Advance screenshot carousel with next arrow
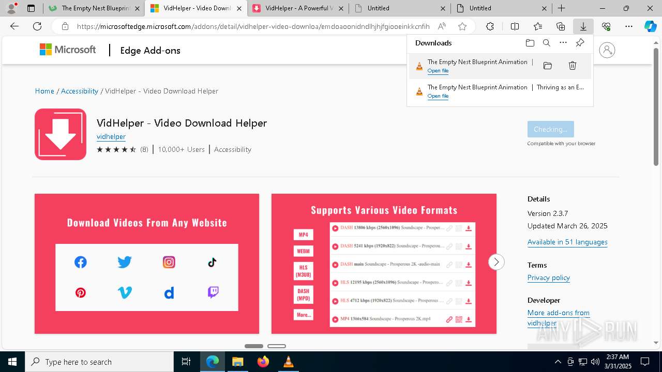 pos(496,262)
